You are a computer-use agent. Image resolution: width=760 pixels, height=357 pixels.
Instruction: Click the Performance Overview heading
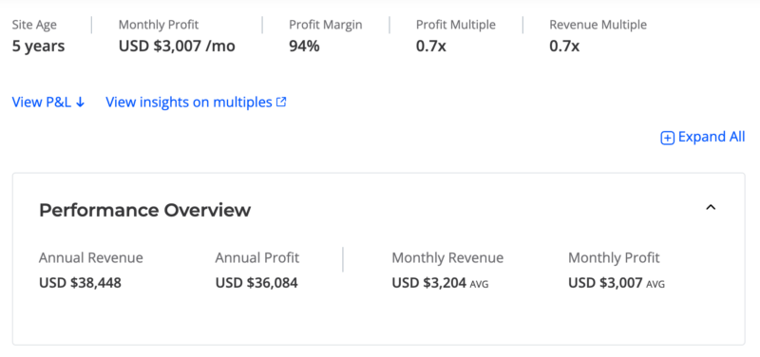click(145, 210)
